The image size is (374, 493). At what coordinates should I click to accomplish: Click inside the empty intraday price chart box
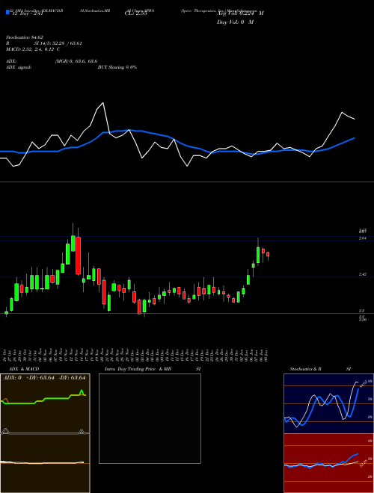click(x=150, y=418)
